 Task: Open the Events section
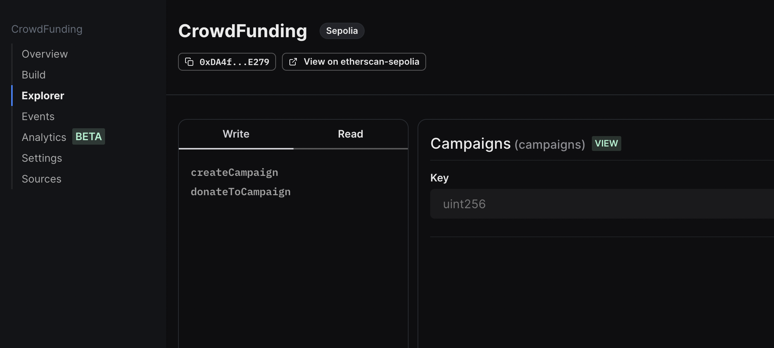[38, 116]
